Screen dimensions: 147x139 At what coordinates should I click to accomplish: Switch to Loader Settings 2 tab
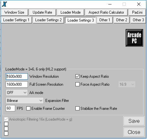click(x=48, y=20)
